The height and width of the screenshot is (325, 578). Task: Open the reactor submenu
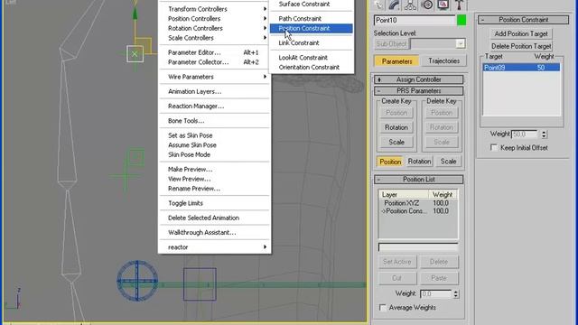tap(216, 247)
